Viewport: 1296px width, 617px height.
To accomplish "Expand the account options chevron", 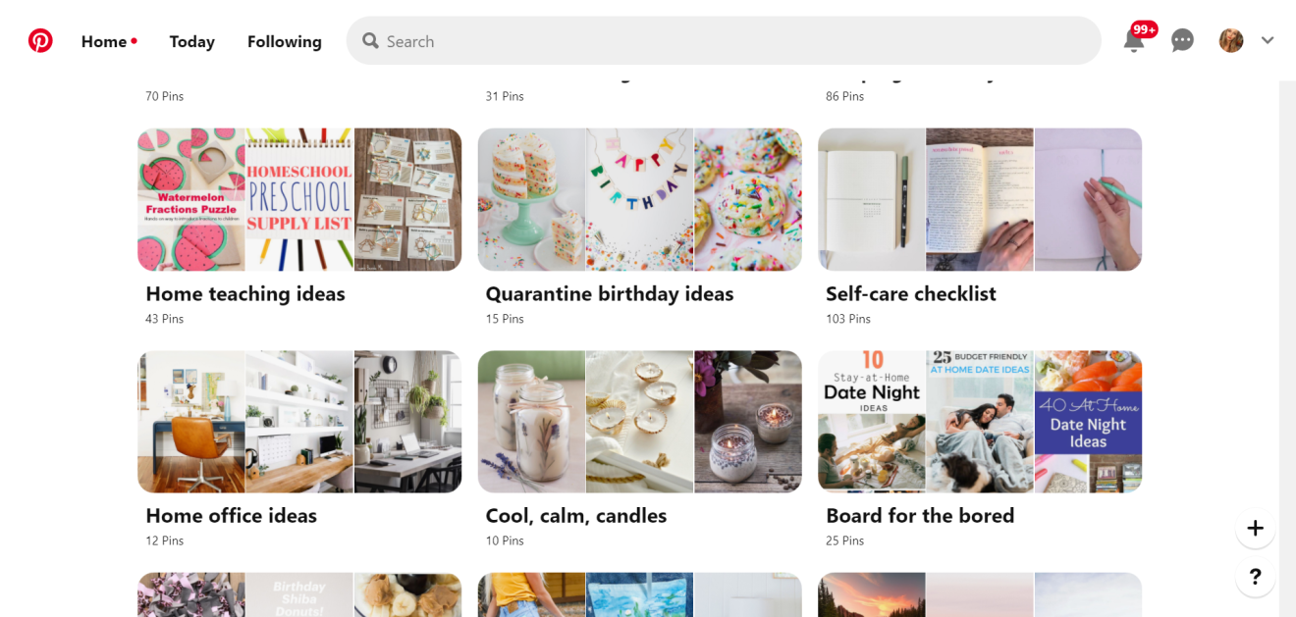I will coord(1268,41).
